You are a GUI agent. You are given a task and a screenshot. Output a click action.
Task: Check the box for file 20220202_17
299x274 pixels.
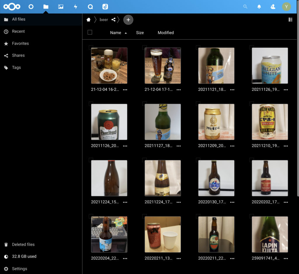(252, 160)
